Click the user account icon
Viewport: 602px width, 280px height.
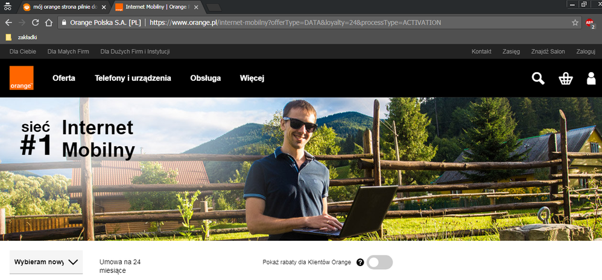[591, 78]
